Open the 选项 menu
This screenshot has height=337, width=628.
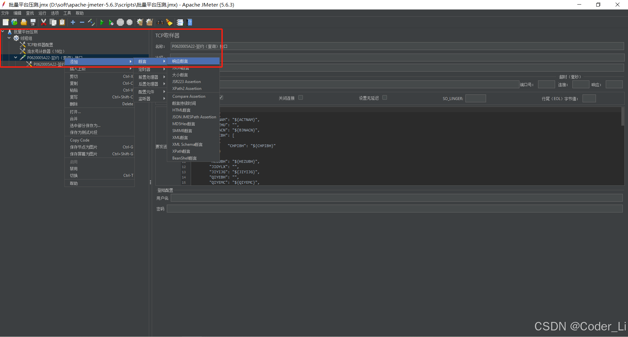55,13
